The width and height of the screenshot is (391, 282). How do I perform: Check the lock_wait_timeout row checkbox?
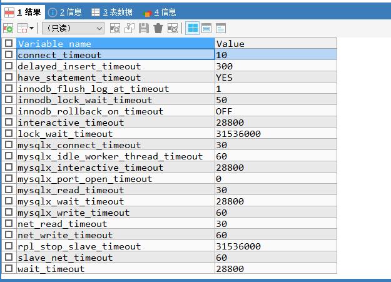pos(9,133)
